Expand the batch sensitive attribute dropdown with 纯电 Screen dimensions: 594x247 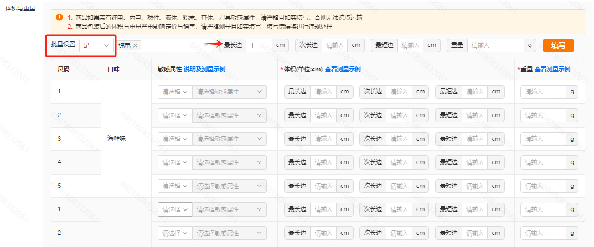(x=209, y=46)
